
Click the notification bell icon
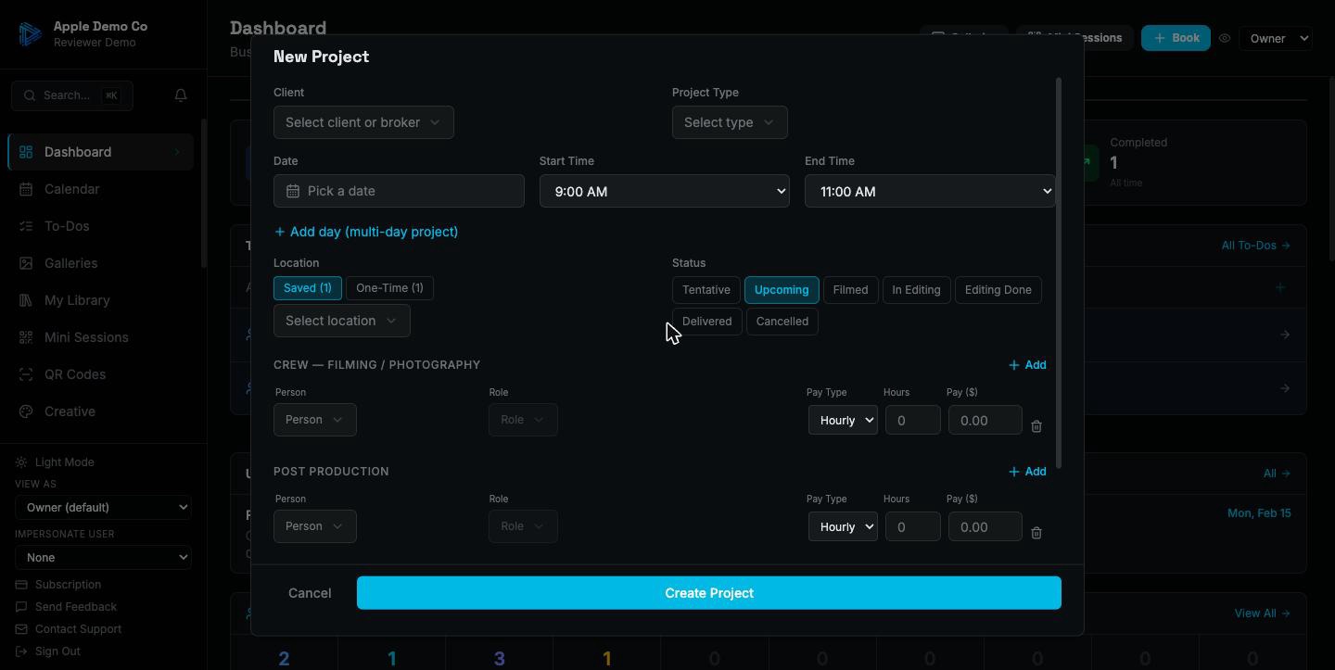(x=181, y=95)
